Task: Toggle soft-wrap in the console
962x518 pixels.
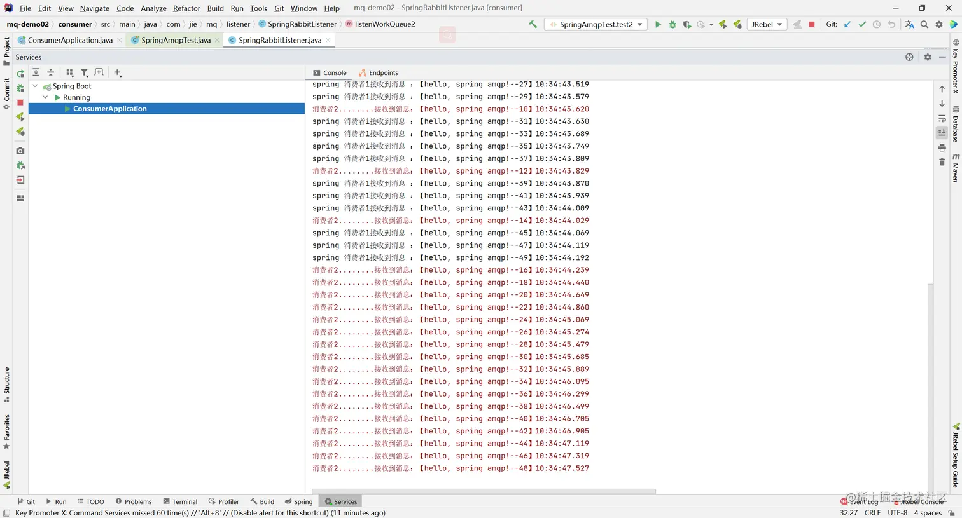Action: [942, 118]
